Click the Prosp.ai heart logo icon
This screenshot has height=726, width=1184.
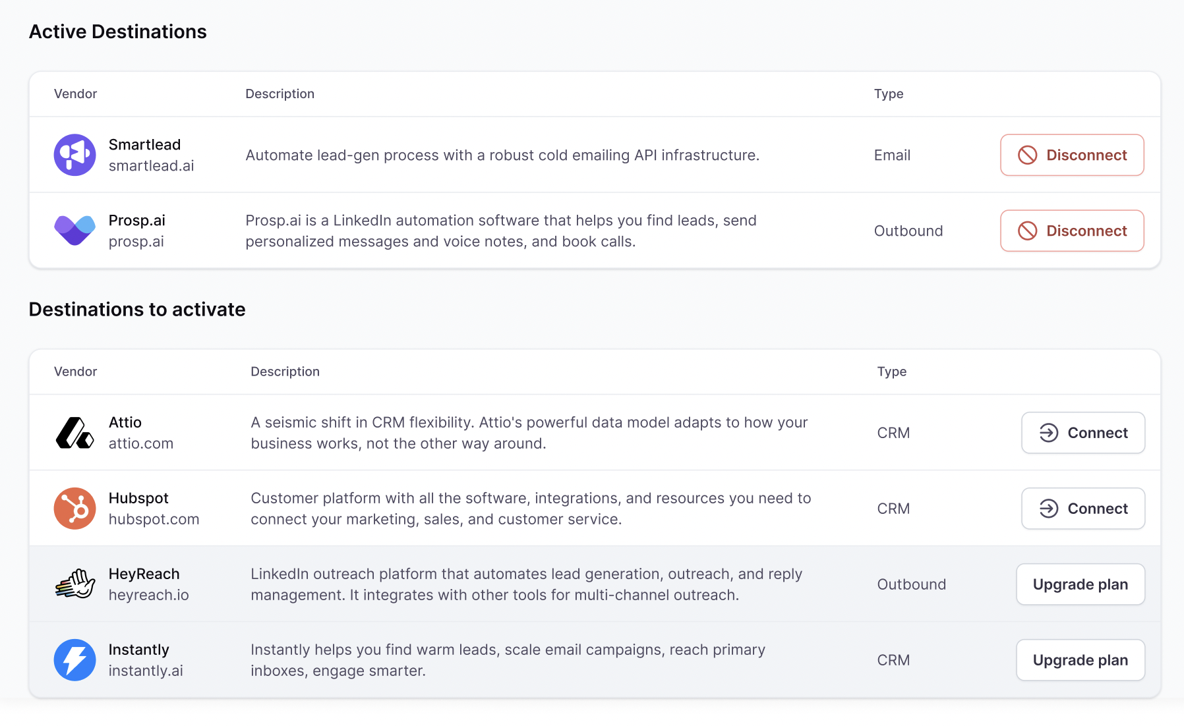(74, 231)
